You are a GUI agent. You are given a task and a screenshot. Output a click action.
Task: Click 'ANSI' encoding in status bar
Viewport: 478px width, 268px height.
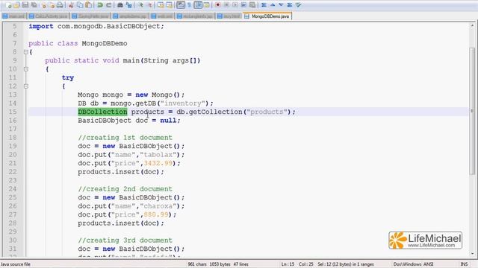click(x=428, y=264)
